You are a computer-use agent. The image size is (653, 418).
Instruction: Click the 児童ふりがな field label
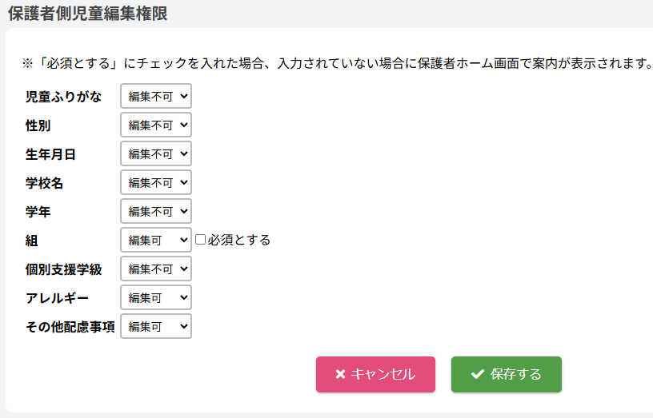click(64, 97)
